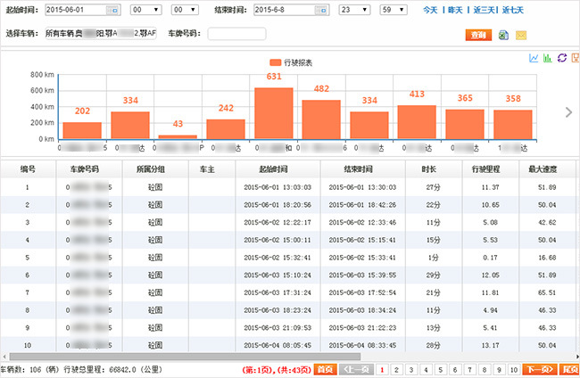580x378 pixels.
Task: Open page 7 of results
Action: (469, 370)
